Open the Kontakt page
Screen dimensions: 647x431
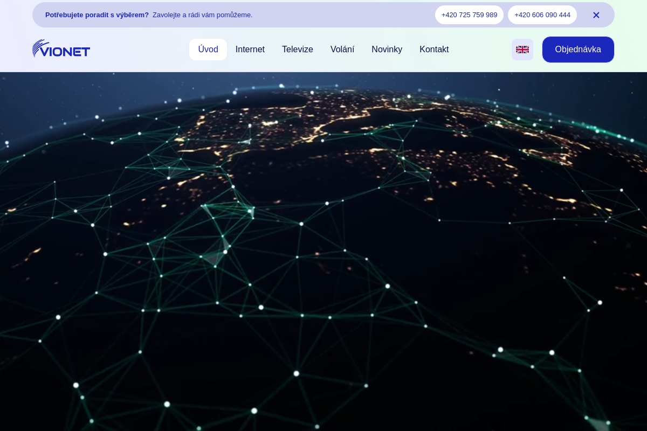(433, 50)
